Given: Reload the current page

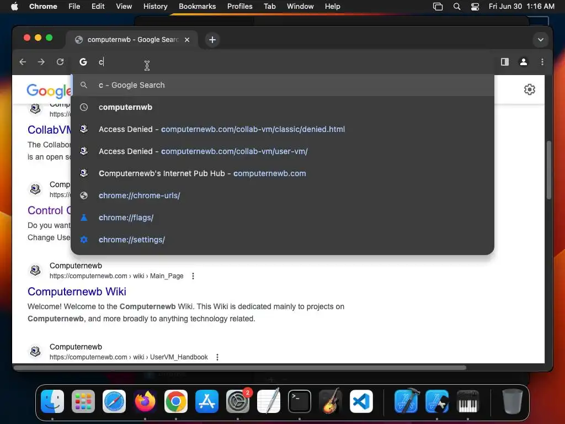Looking at the screenshot, I should (60, 62).
